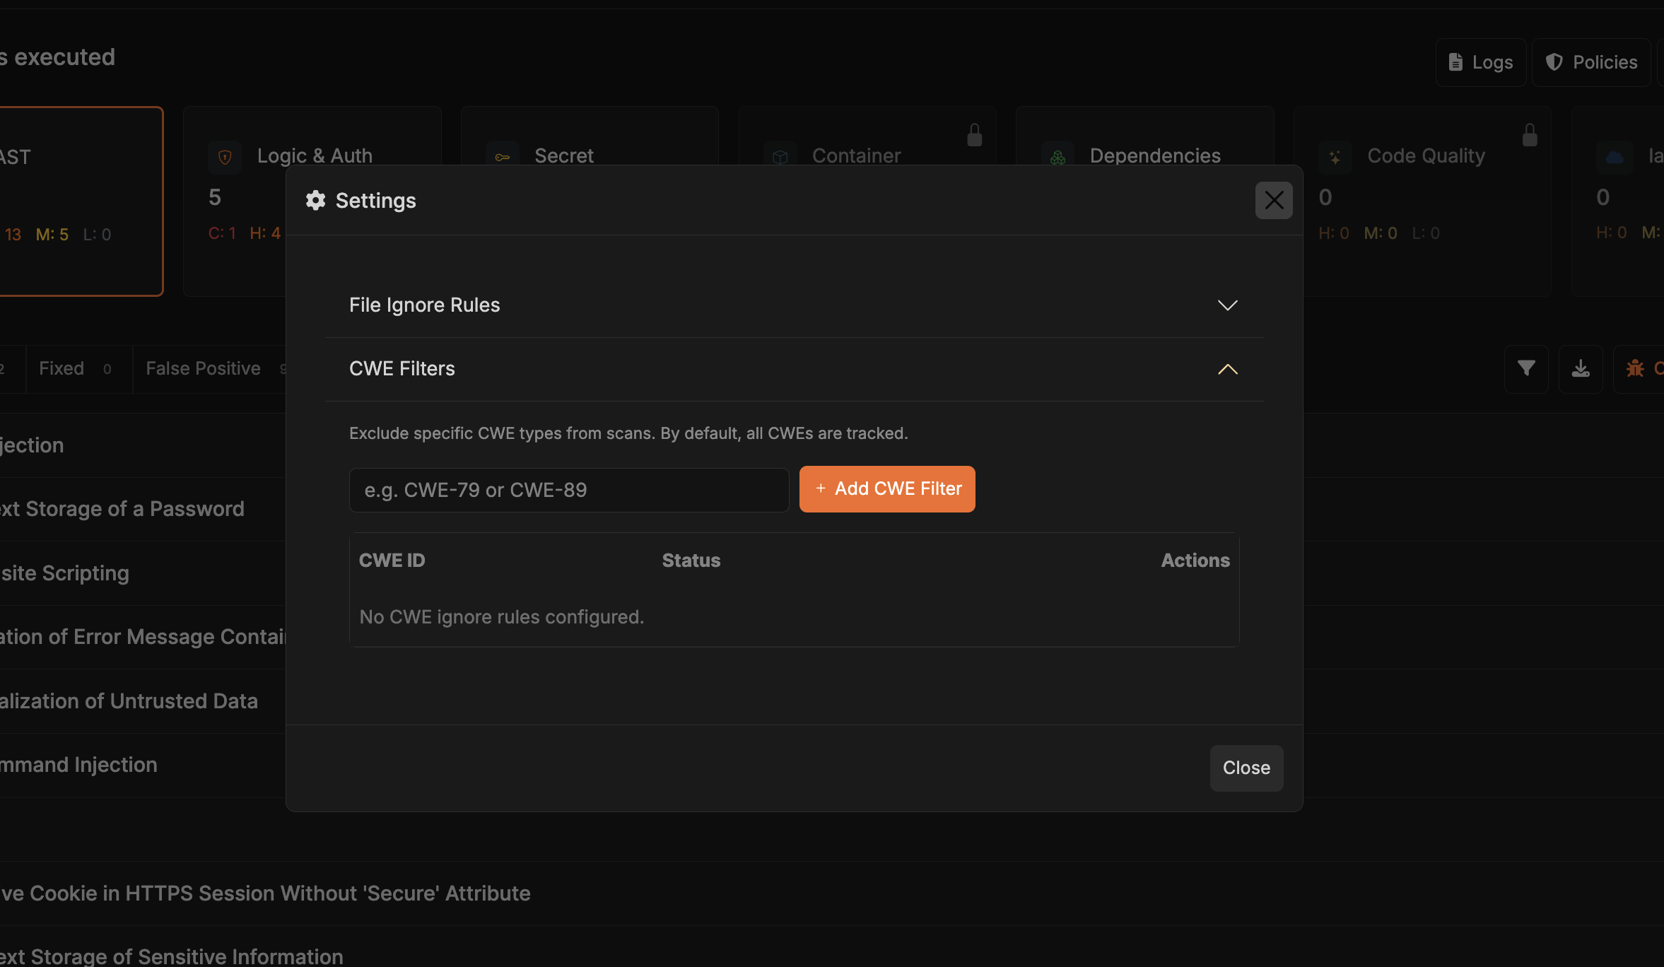Image resolution: width=1664 pixels, height=967 pixels.
Task: Click the orange bug icon
Action: [x=1636, y=368]
